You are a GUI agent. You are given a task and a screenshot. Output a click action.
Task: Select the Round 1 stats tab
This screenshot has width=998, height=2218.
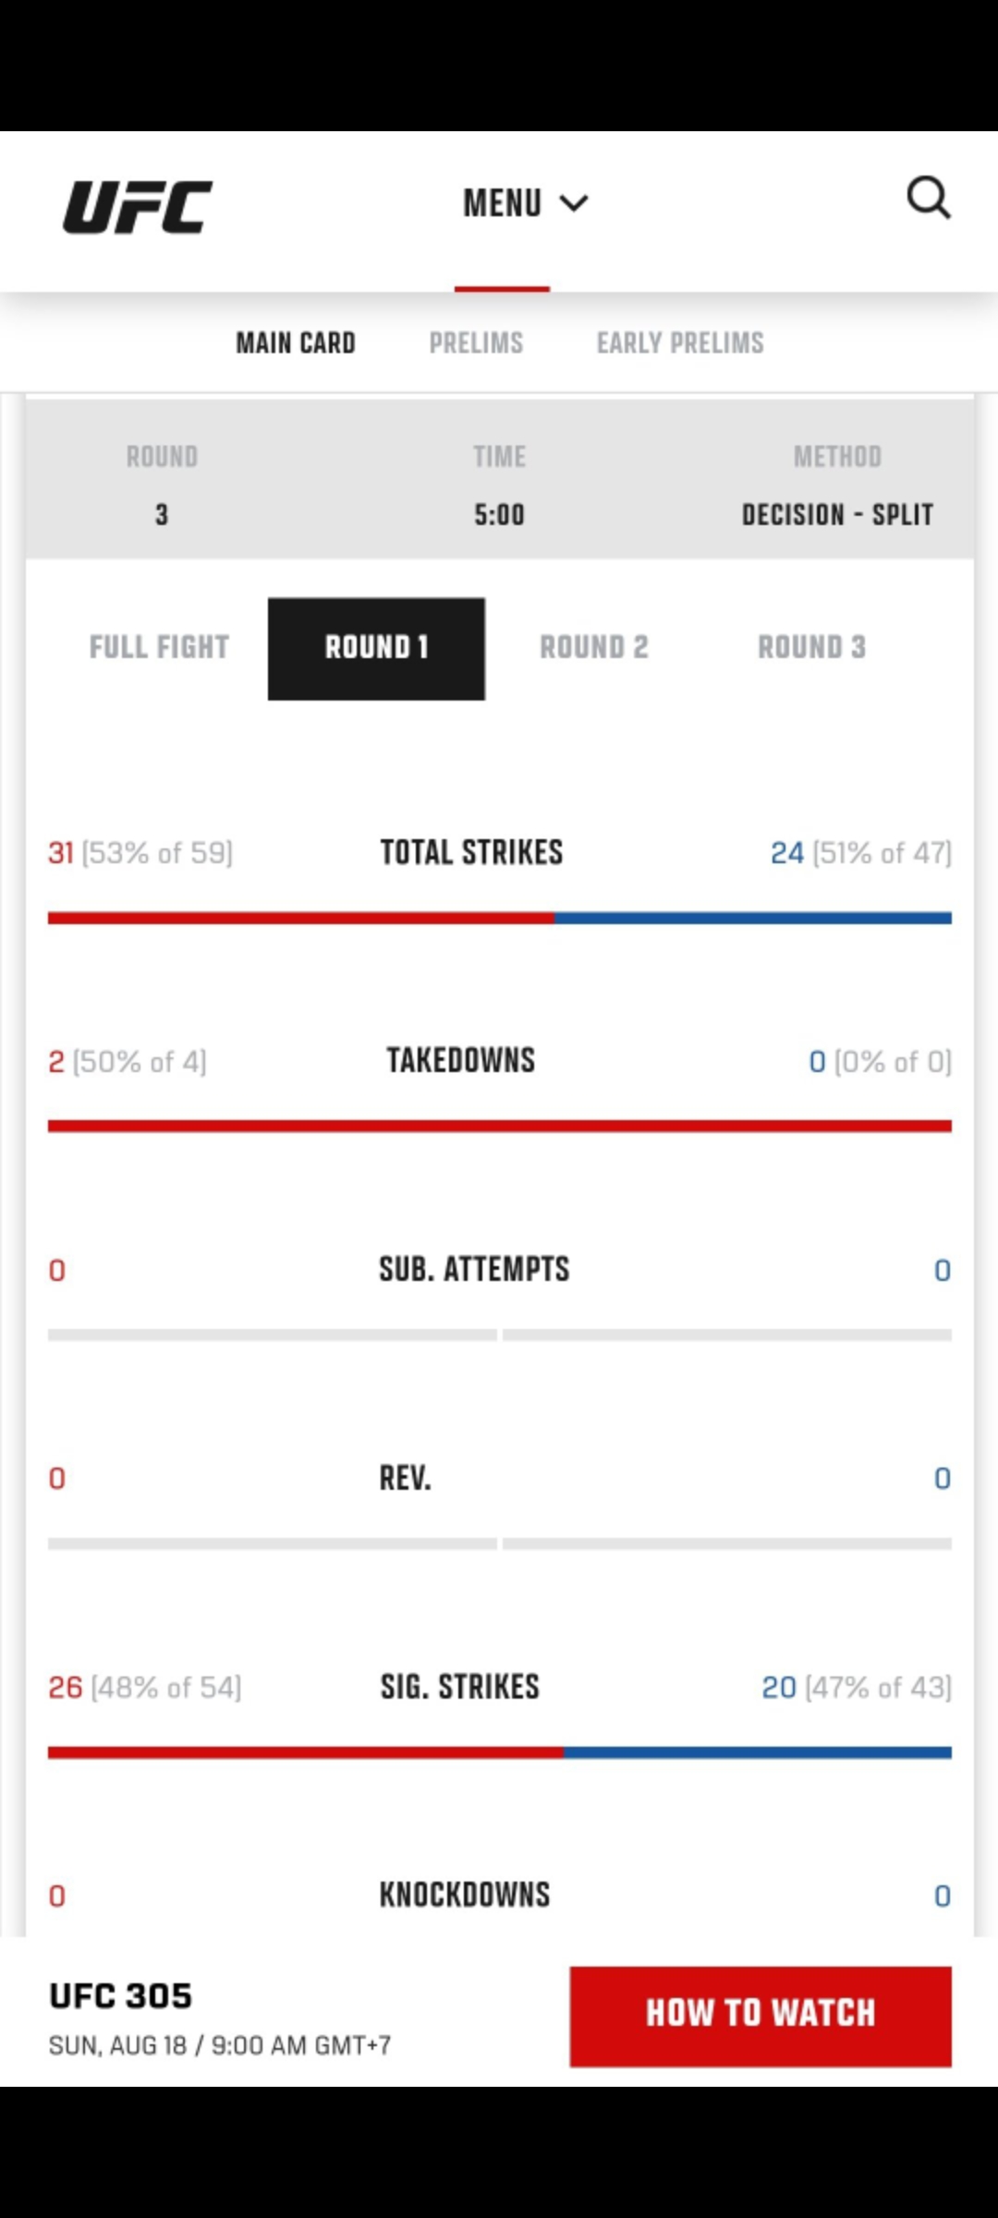click(376, 648)
